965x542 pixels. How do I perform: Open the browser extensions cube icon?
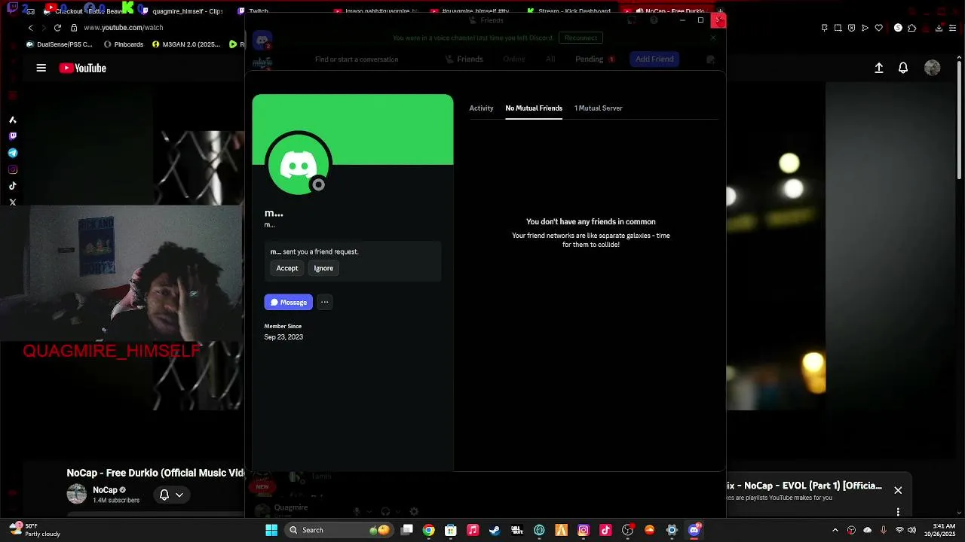coord(911,28)
